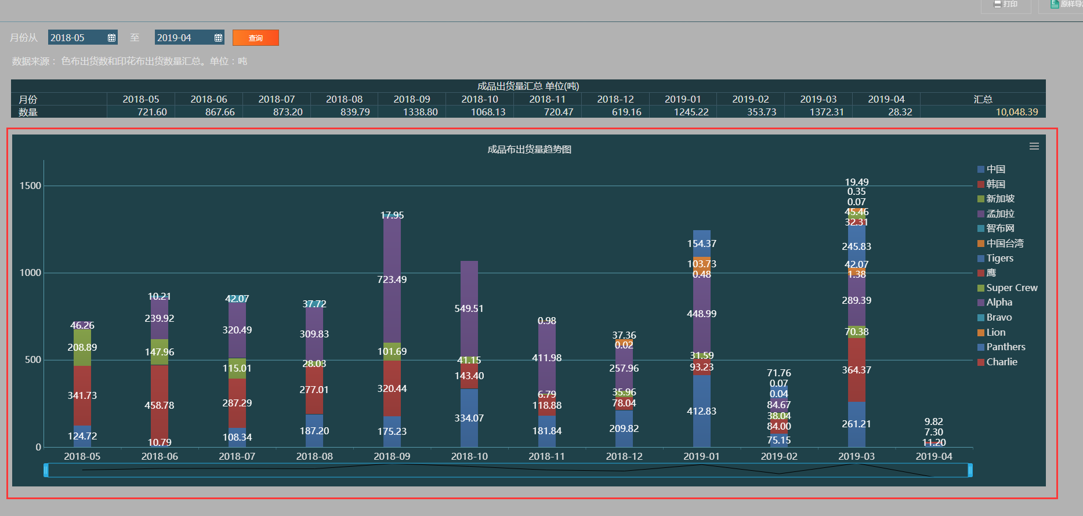Select the 1338.80 table cell

click(412, 112)
